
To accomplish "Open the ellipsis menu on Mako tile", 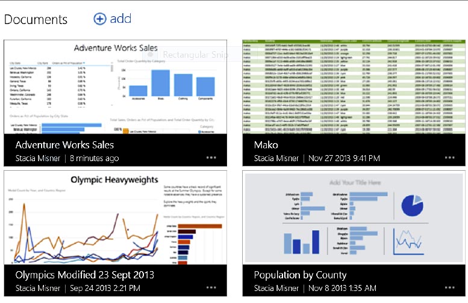I will (x=450, y=158).
